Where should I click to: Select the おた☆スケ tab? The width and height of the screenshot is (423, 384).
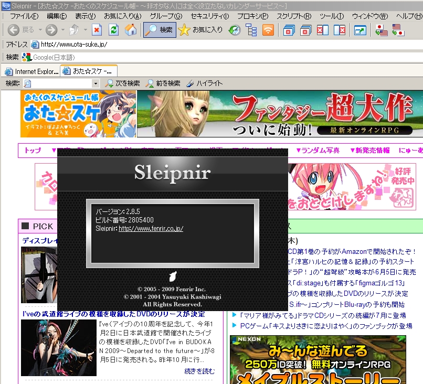point(89,71)
